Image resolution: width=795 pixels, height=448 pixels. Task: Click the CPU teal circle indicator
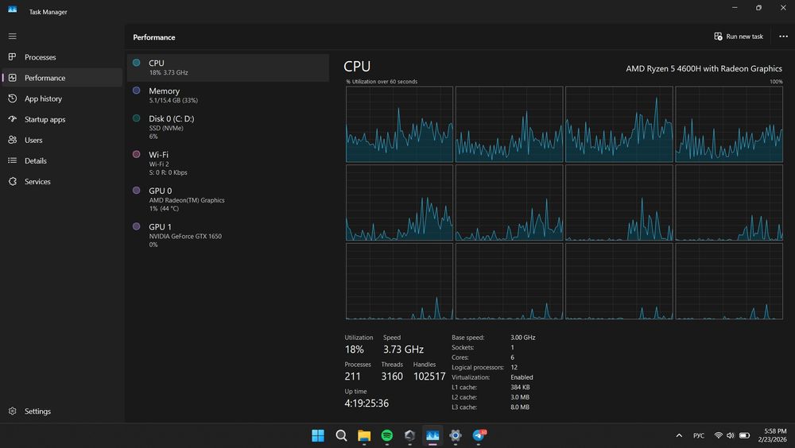137,63
